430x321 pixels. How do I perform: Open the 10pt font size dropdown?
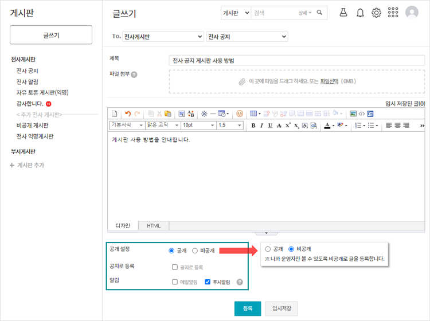tap(197, 125)
